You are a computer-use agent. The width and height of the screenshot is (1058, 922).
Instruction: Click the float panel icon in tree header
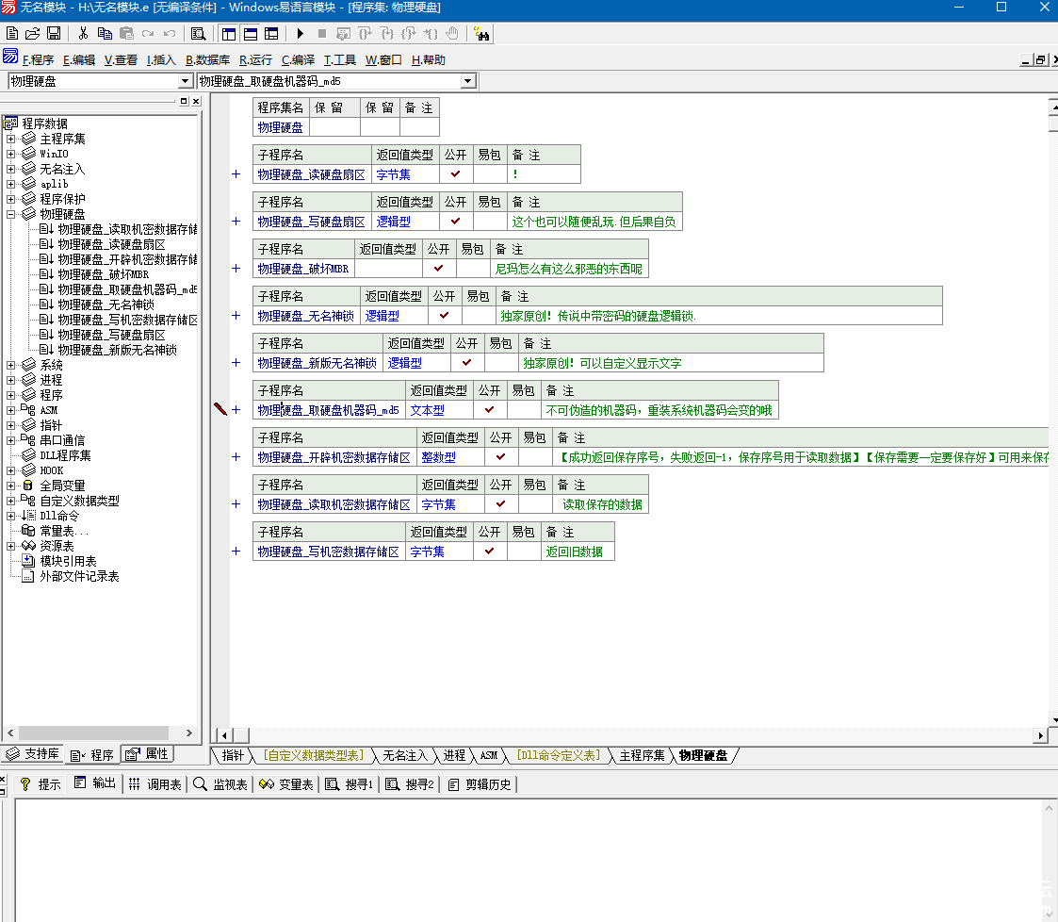[184, 101]
